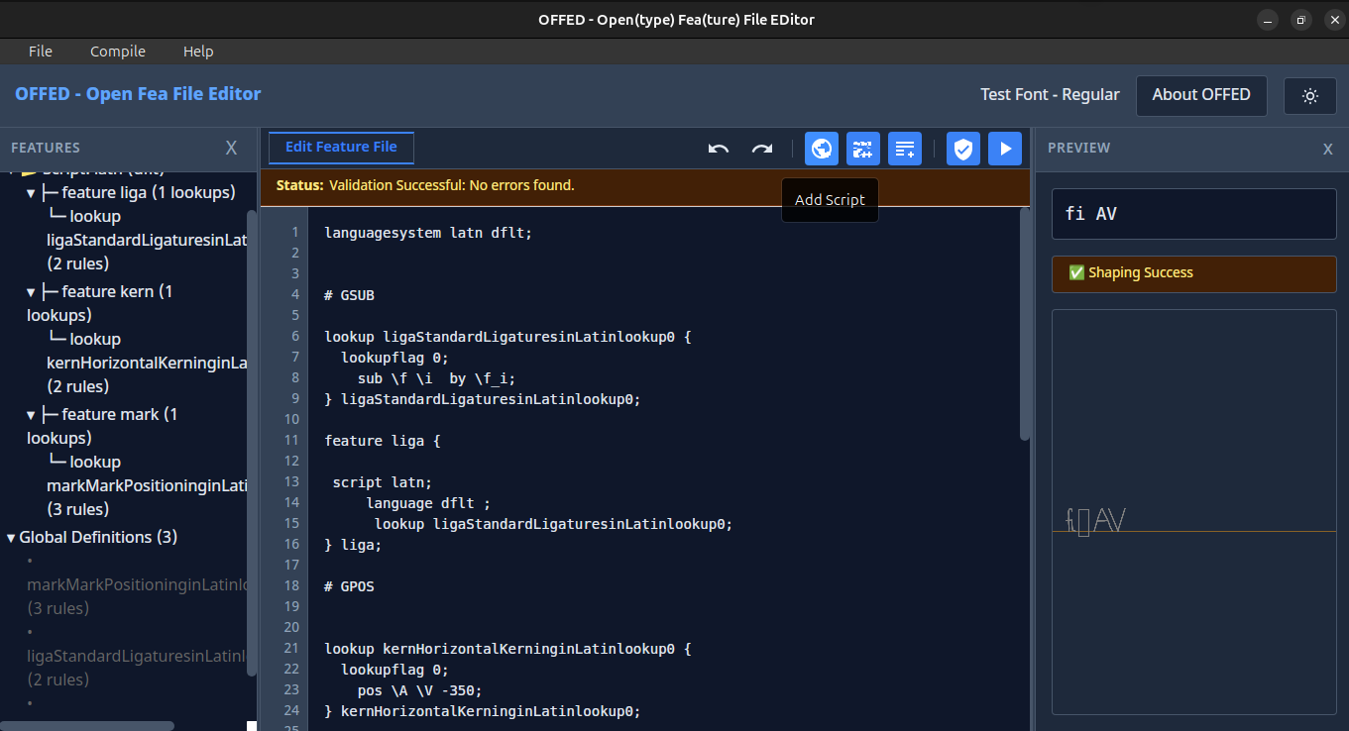Click the code line 'language dflt ;'
This screenshot has width=1349, height=731.
(x=428, y=503)
